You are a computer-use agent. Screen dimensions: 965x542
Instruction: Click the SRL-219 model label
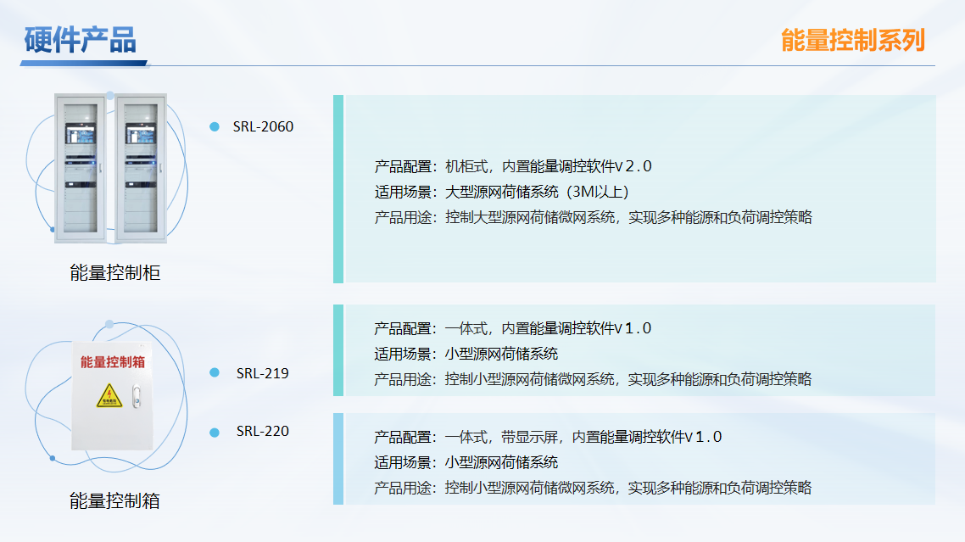point(262,373)
